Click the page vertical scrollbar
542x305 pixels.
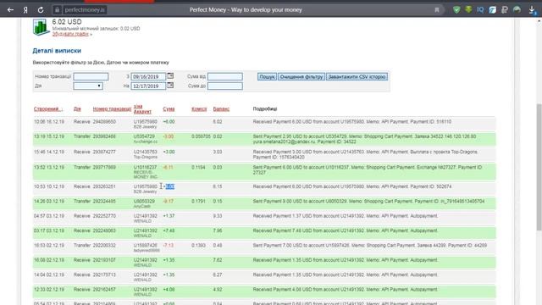click(x=539, y=167)
